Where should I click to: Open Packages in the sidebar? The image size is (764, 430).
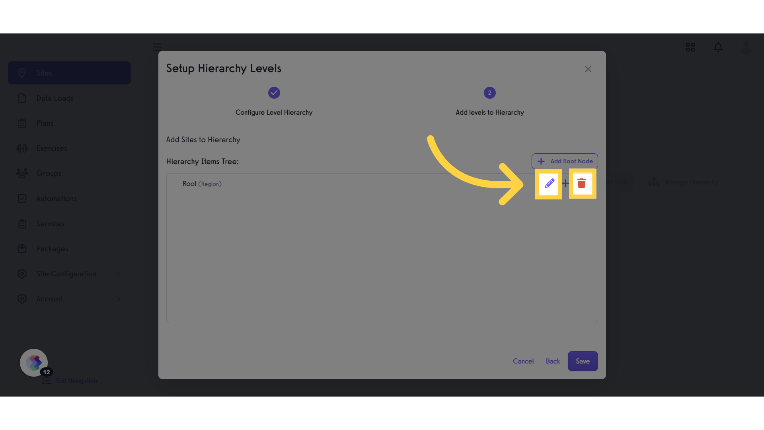(x=69, y=248)
